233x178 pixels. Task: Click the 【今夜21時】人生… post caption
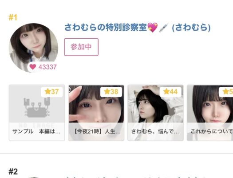(x=96, y=132)
